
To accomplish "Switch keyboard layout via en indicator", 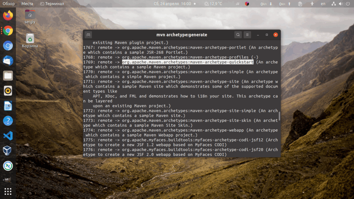I will tap(323, 4).
